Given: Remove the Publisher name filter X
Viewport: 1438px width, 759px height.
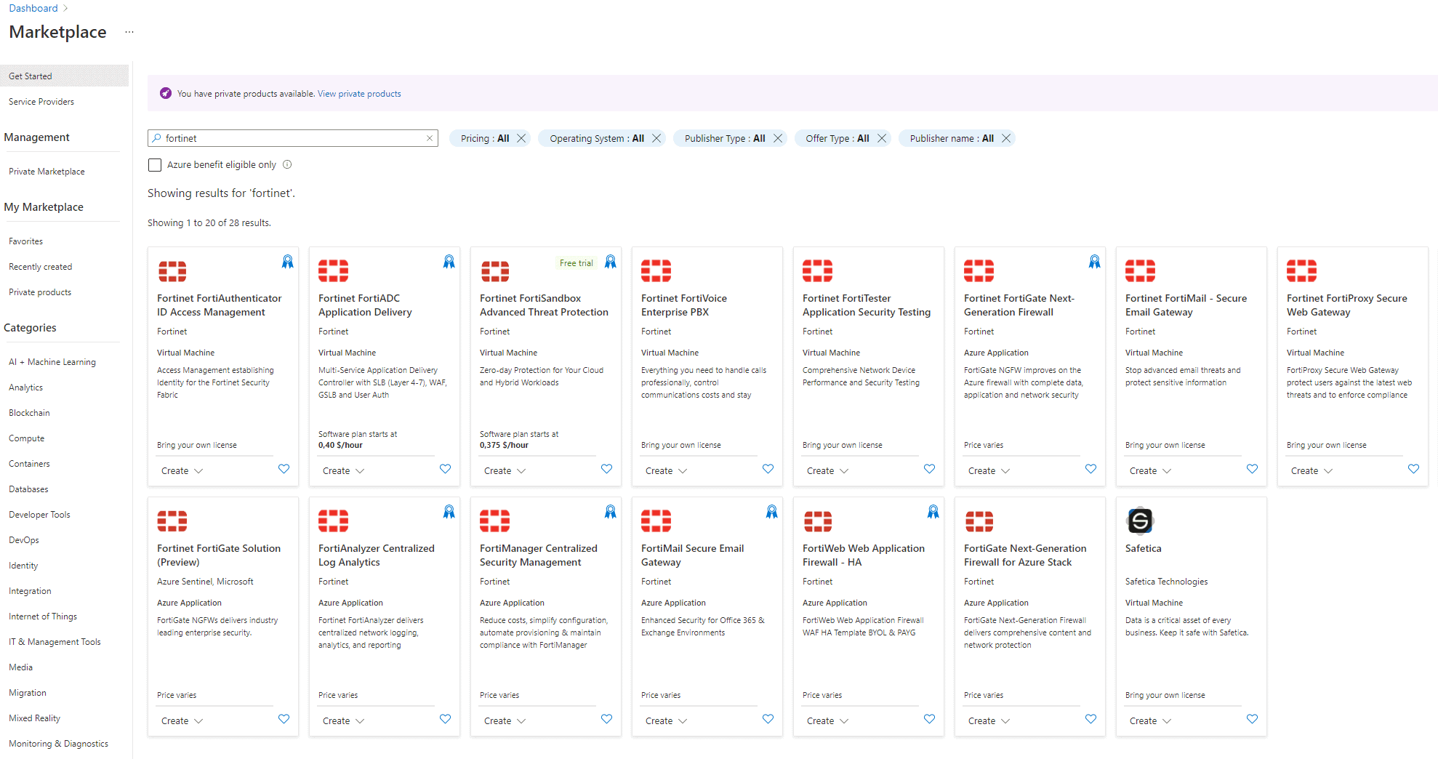Looking at the screenshot, I should [x=1006, y=138].
